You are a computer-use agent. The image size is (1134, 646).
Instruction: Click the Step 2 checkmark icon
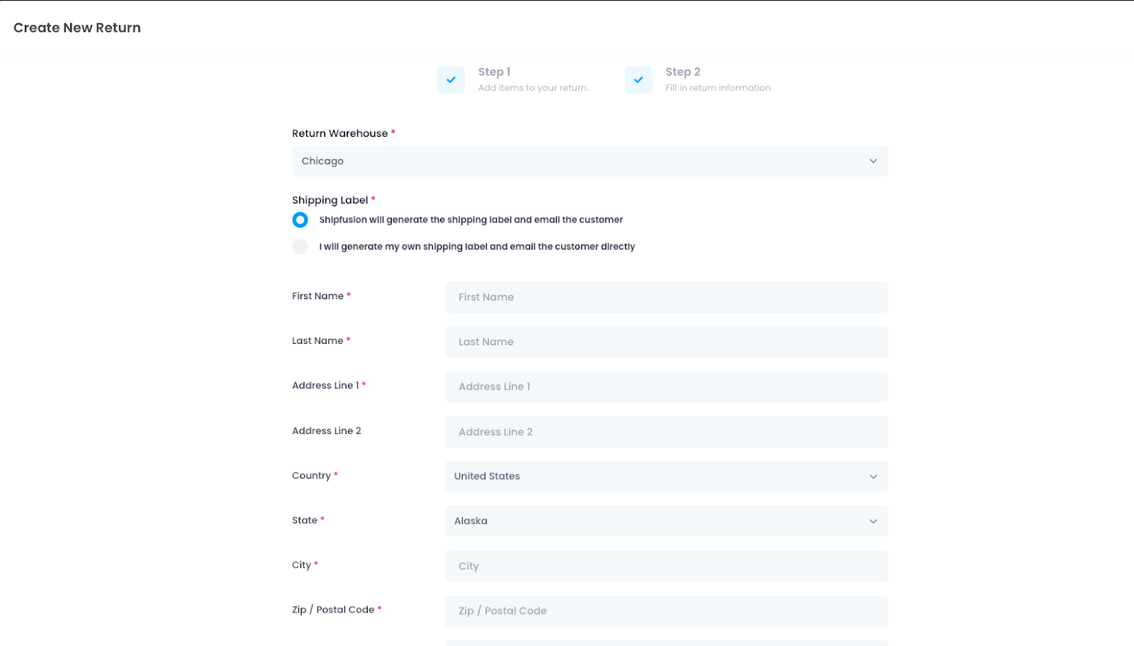pos(639,80)
